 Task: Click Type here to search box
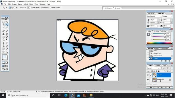pyautogui.click(x=28, y=96)
